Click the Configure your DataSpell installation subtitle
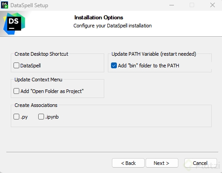222x173 pixels. click(112, 26)
